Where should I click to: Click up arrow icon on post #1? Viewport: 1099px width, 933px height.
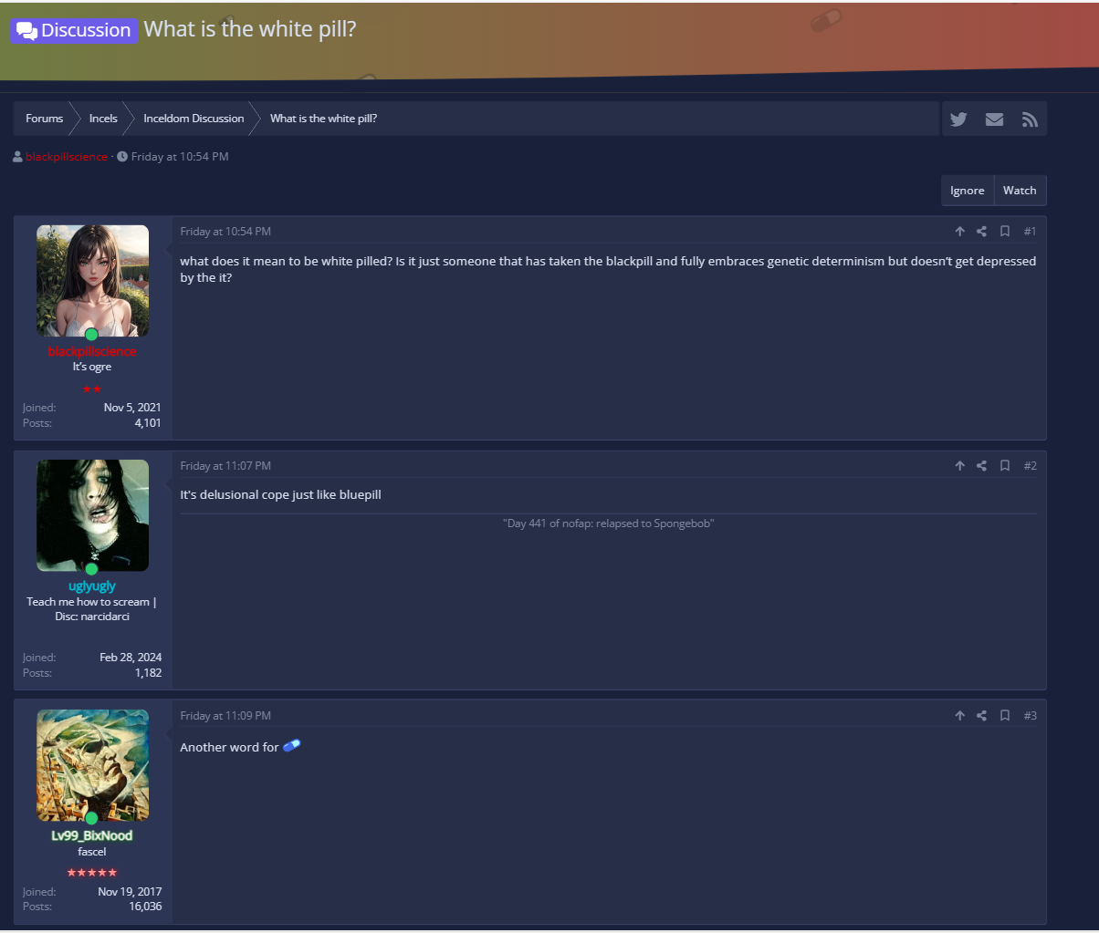[959, 232]
